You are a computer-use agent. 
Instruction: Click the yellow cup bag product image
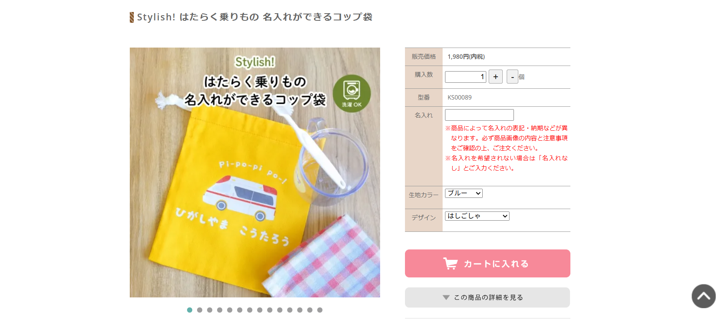coord(255,172)
